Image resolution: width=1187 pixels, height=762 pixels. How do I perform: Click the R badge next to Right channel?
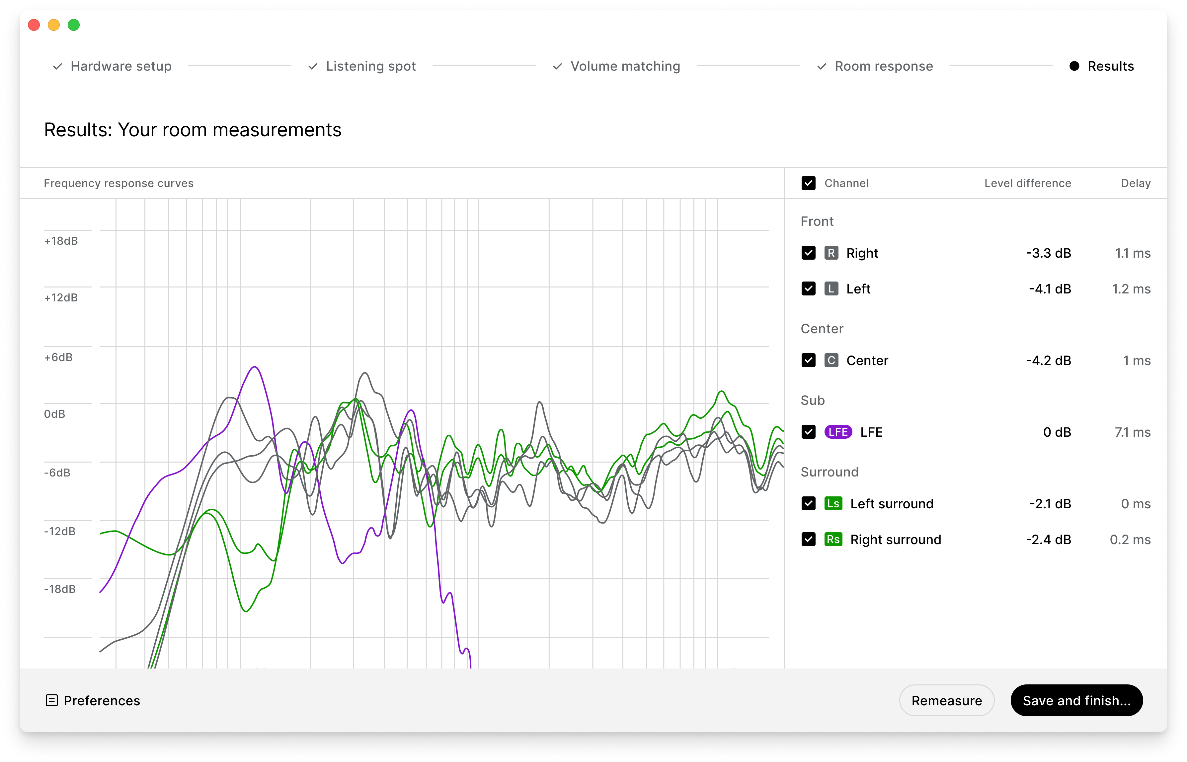point(832,253)
